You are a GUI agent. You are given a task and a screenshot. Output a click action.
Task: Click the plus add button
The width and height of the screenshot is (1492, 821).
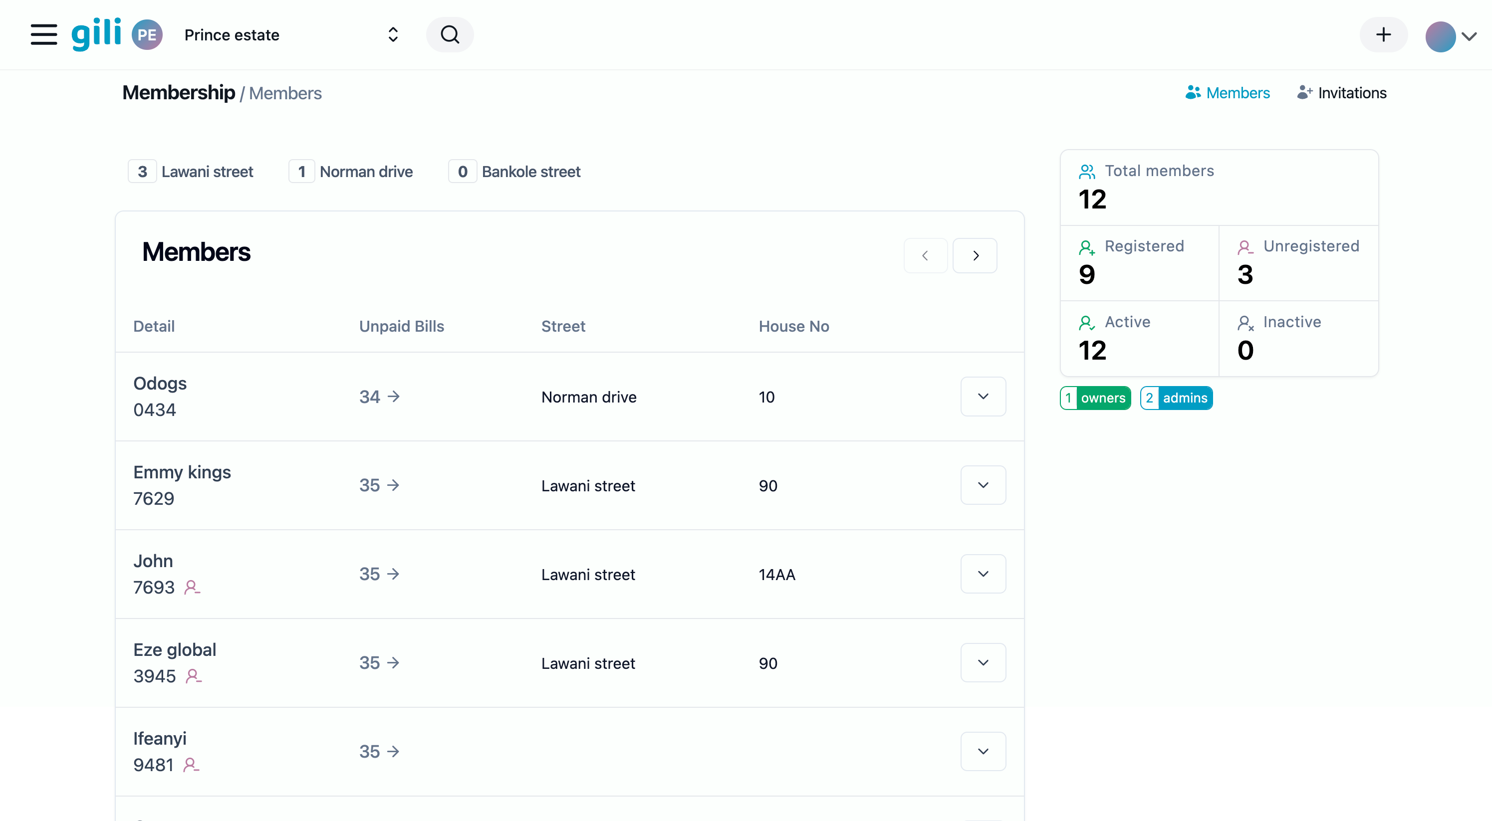[1383, 35]
